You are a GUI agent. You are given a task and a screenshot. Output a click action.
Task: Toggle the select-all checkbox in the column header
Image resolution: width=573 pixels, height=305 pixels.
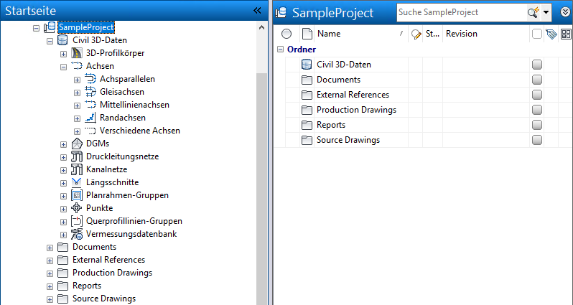pos(537,34)
